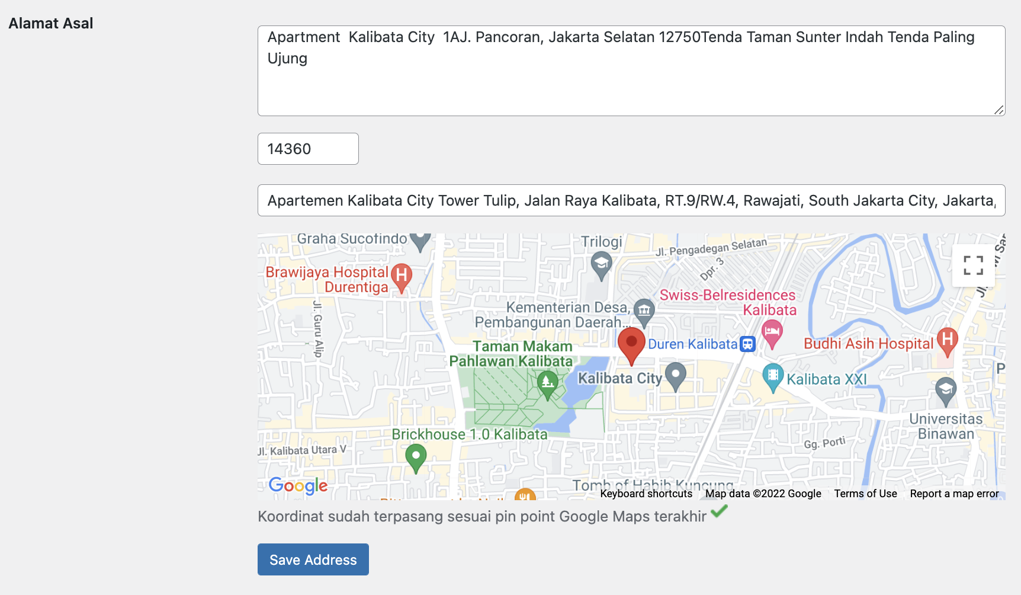Open the Universitas Binawan marker
Image resolution: width=1021 pixels, height=595 pixels.
pos(946,392)
